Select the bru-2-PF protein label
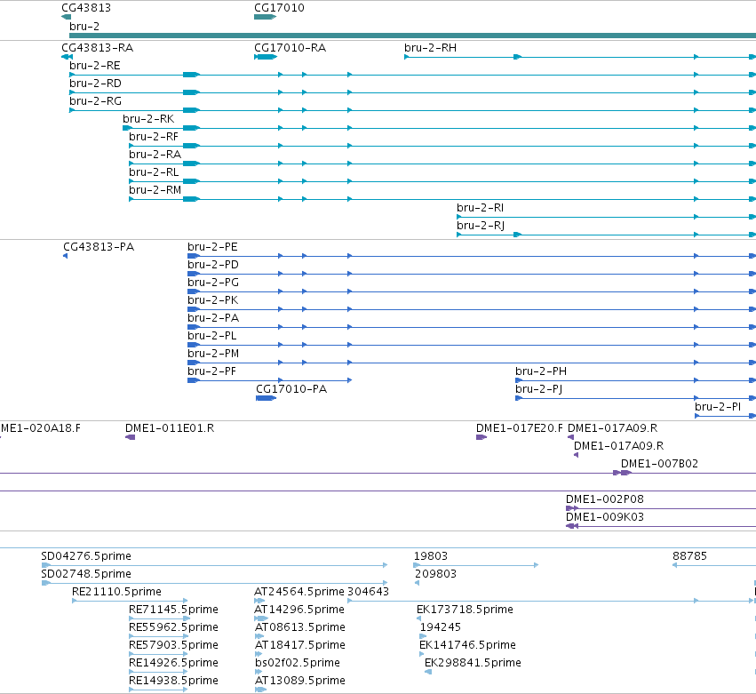The width and height of the screenshot is (756, 694). click(x=212, y=371)
